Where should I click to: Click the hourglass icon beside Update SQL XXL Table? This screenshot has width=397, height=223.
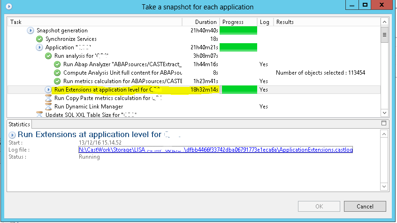point(39,114)
